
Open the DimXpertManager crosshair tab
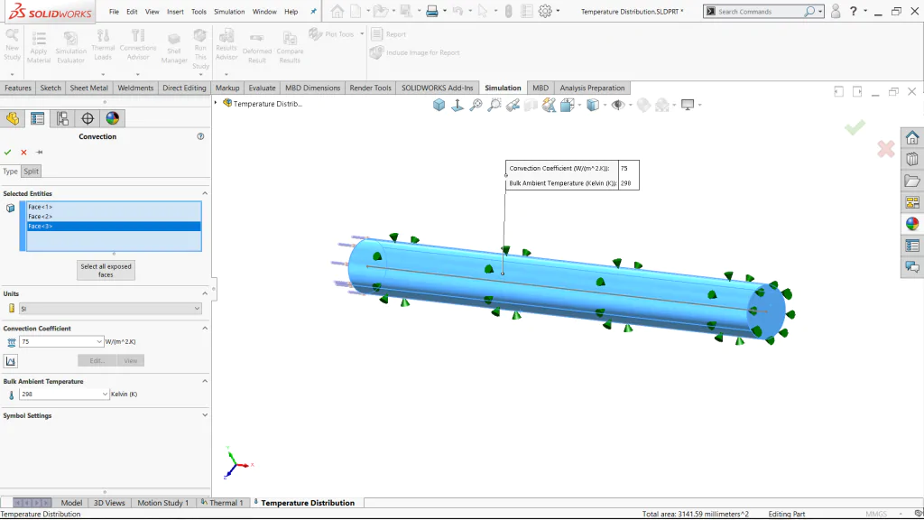88,118
